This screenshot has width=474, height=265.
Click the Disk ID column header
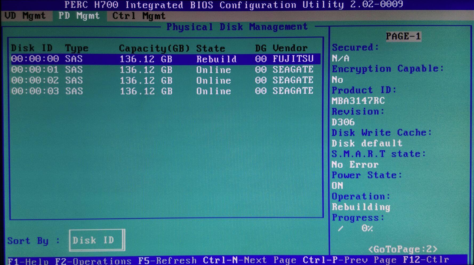pos(32,48)
